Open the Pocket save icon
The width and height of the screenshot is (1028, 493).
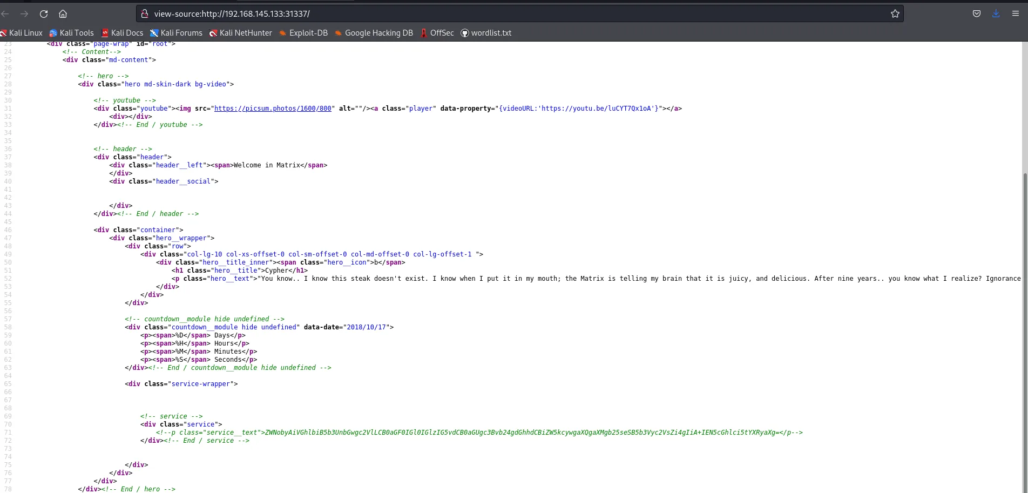[977, 13]
